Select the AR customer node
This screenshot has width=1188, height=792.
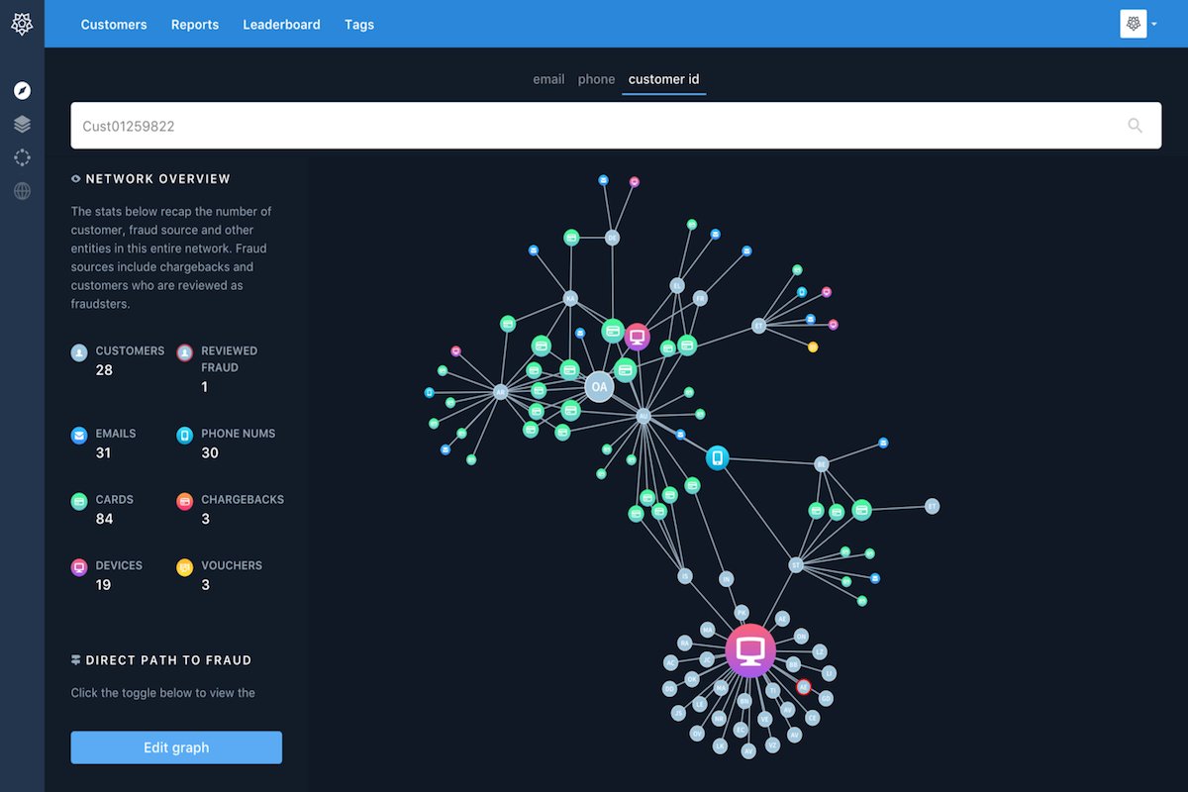click(501, 392)
